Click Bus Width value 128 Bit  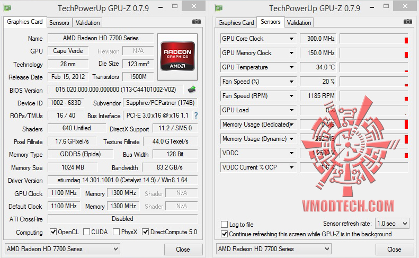pos(175,154)
